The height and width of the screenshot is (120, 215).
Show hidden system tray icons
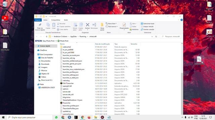[182, 117]
